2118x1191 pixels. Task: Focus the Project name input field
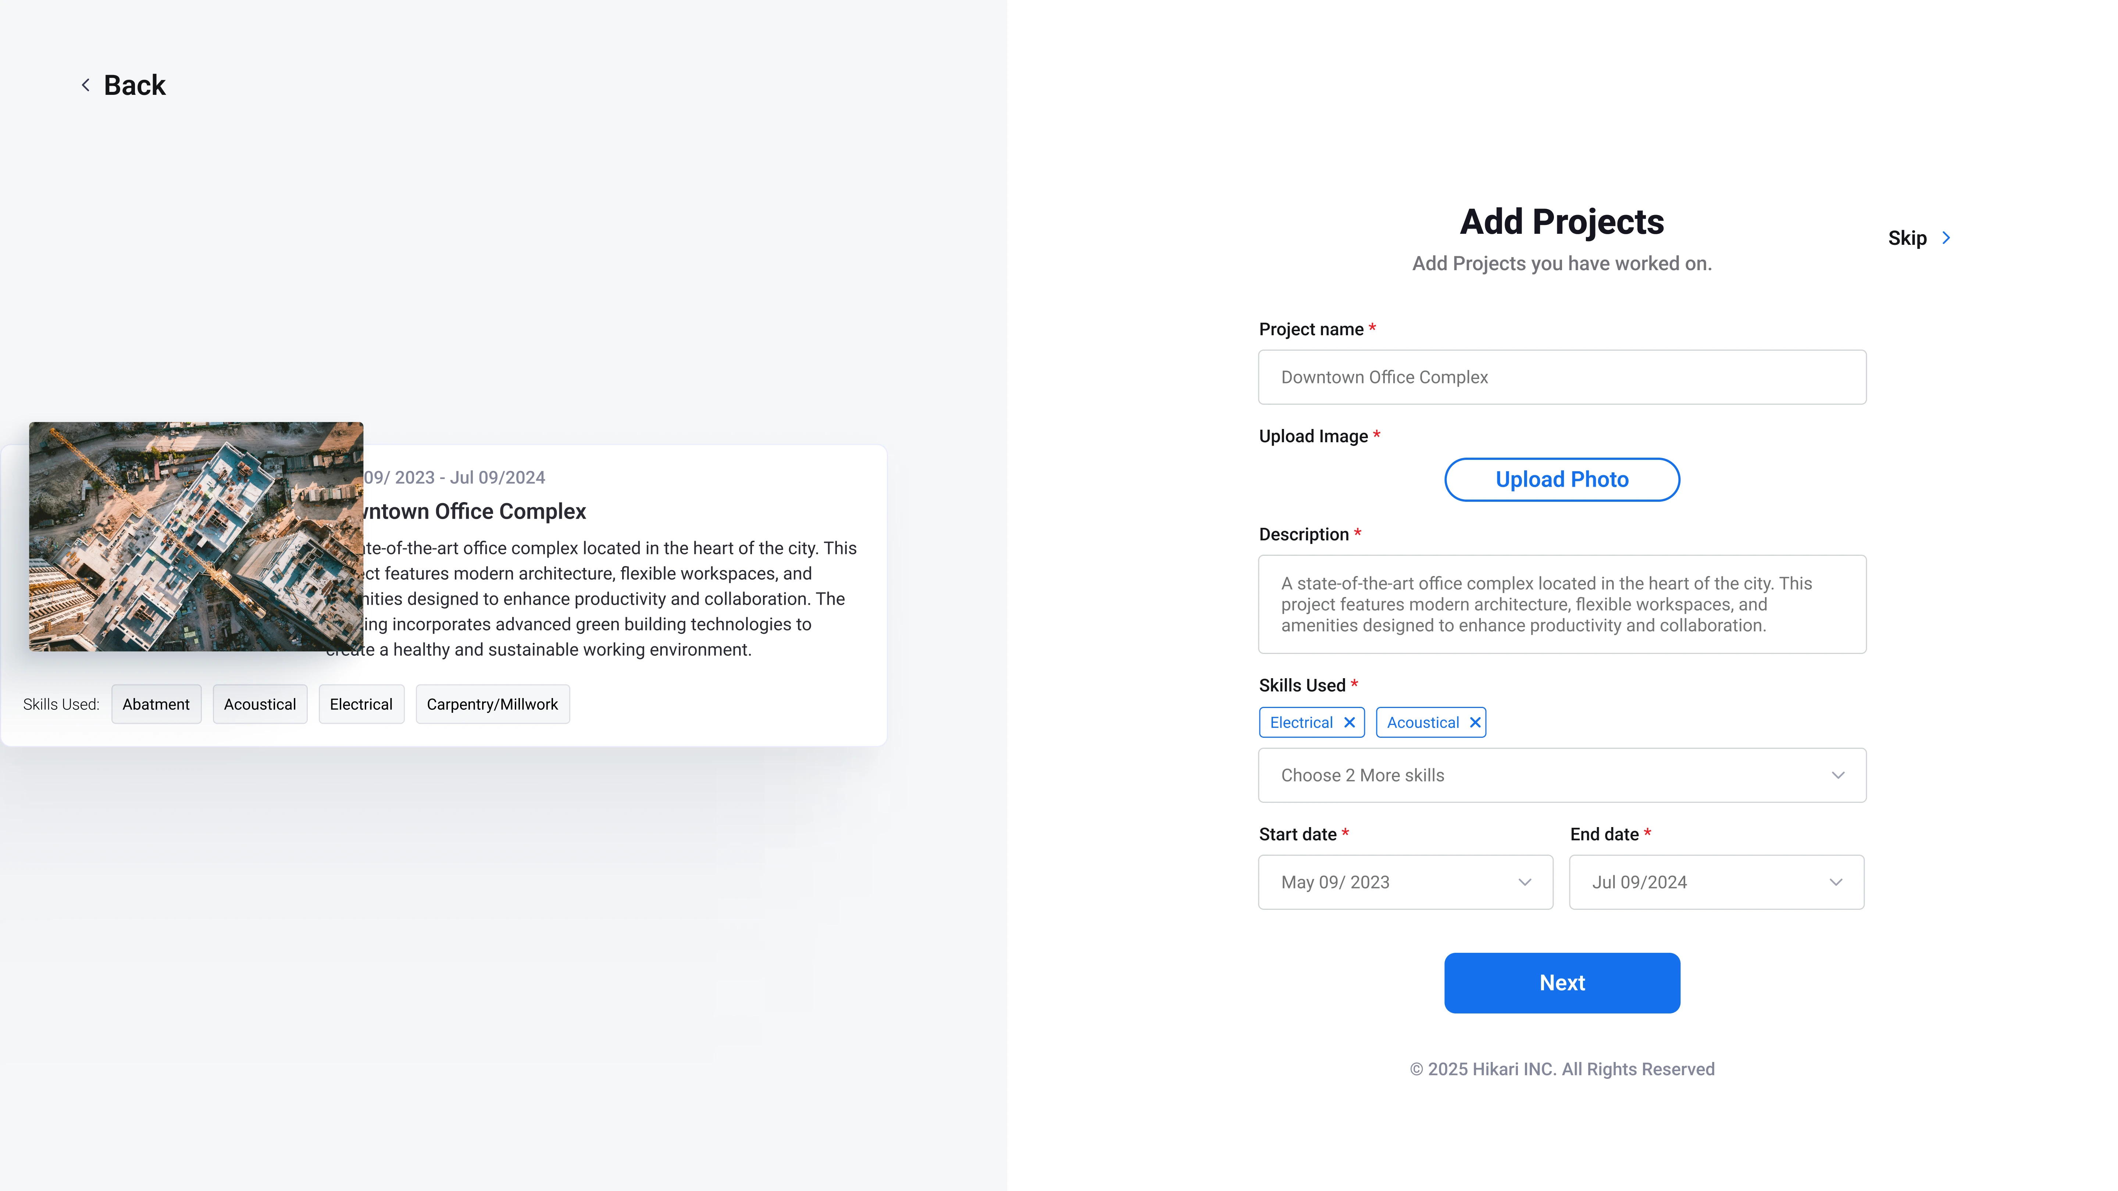tap(1561, 377)
